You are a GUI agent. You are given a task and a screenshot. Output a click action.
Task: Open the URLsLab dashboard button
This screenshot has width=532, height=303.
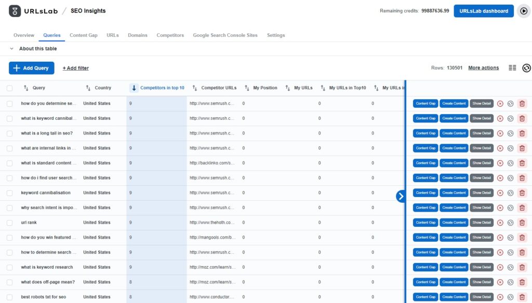point(484,11)
